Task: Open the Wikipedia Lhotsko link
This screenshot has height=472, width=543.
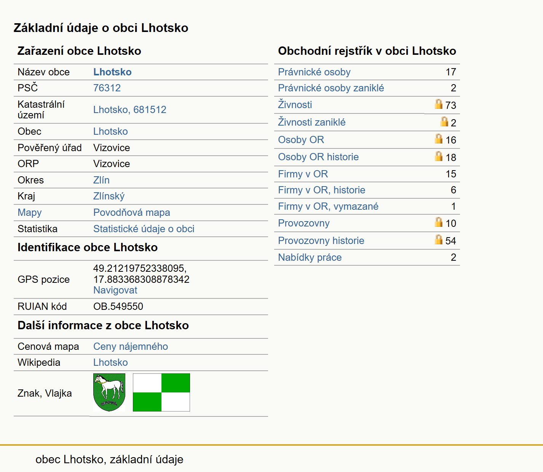Action: pyautogui.click(x=110, y=362)
